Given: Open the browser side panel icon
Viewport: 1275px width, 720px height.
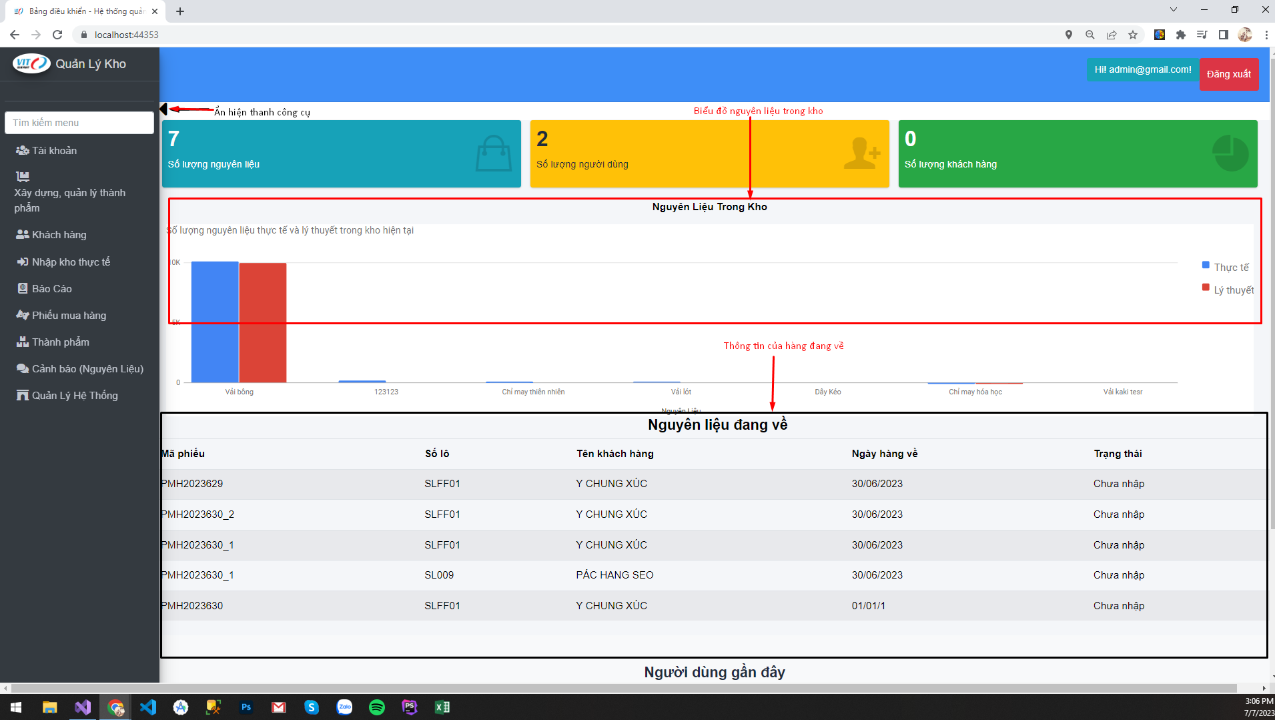Looking at the screenshot, I should pos(1224,35).
